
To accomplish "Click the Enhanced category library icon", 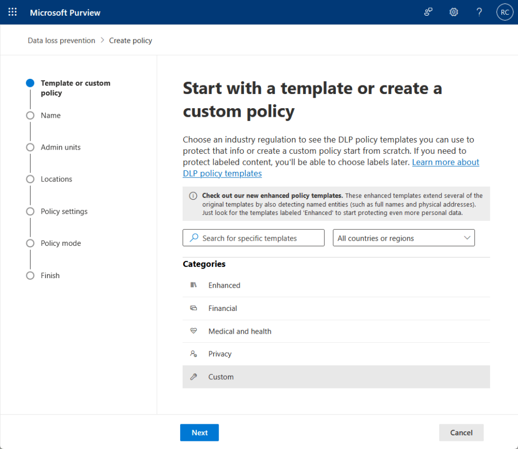I will click(x=194, y=285).
